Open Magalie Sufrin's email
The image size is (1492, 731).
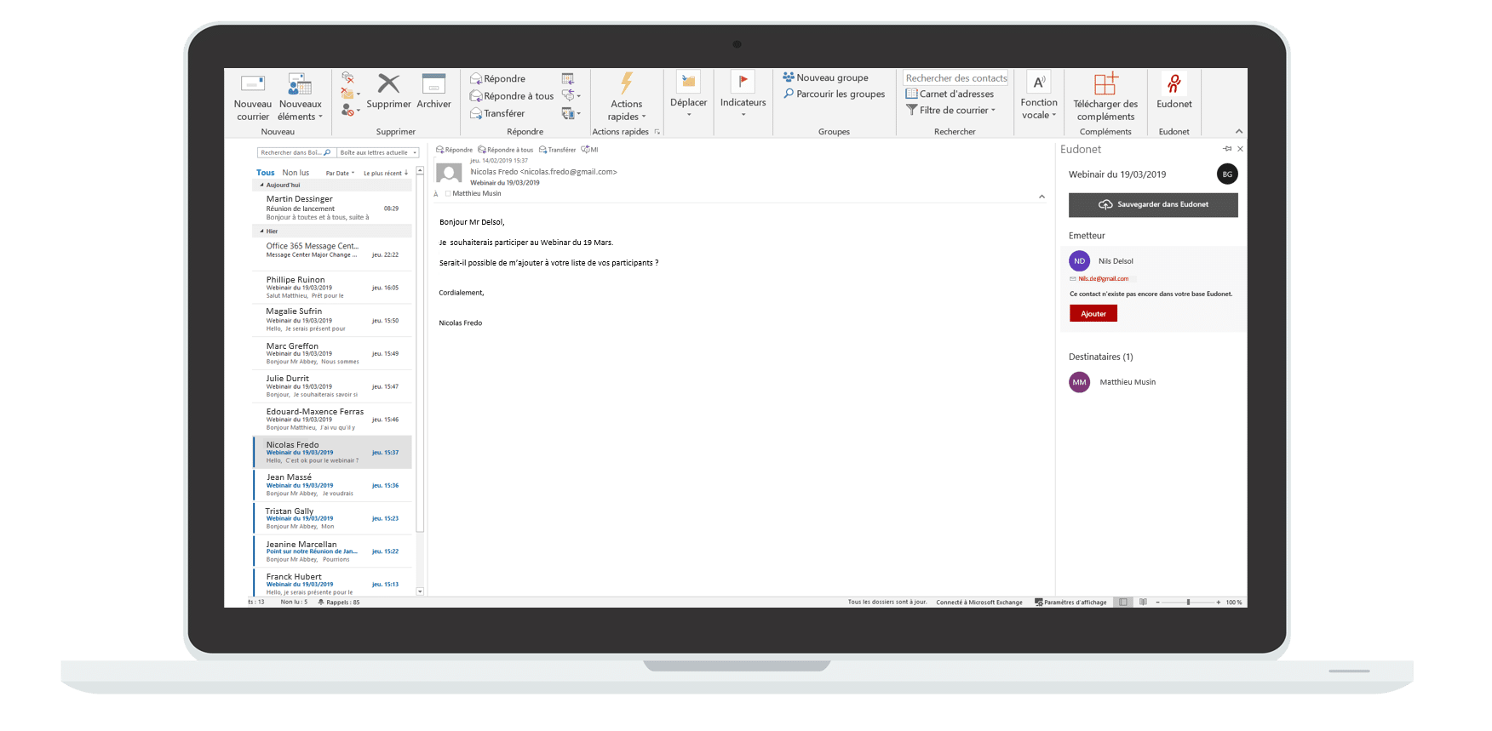(332, 319)
